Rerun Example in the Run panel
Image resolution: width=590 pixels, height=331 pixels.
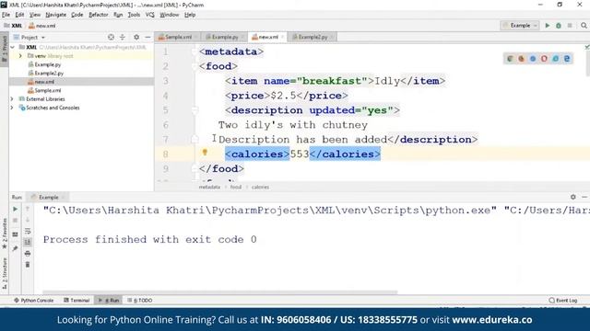coord(15,209)
